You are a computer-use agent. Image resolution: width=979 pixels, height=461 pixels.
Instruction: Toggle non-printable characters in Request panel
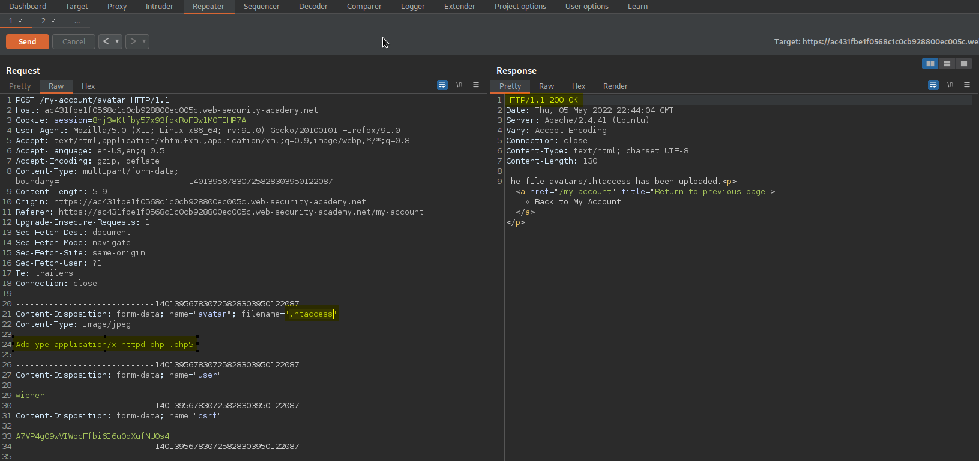click(459, 85)
